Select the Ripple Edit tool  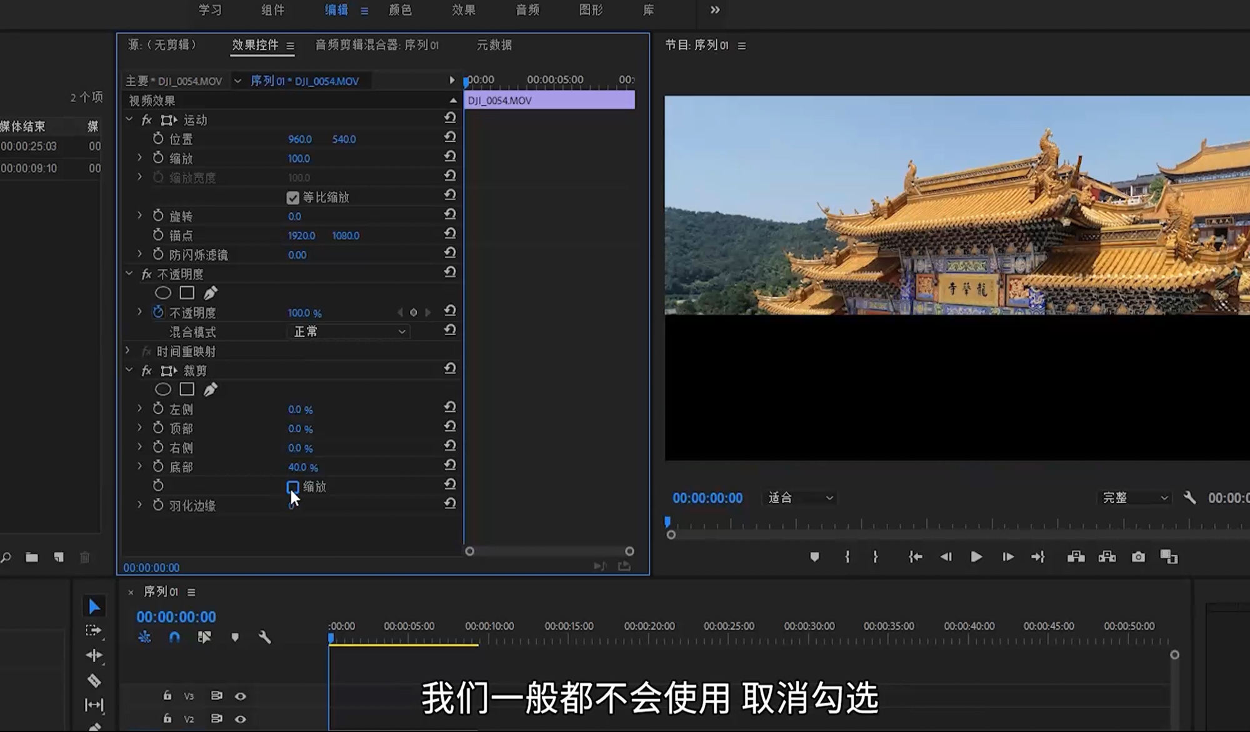click(x=94, y=655)
